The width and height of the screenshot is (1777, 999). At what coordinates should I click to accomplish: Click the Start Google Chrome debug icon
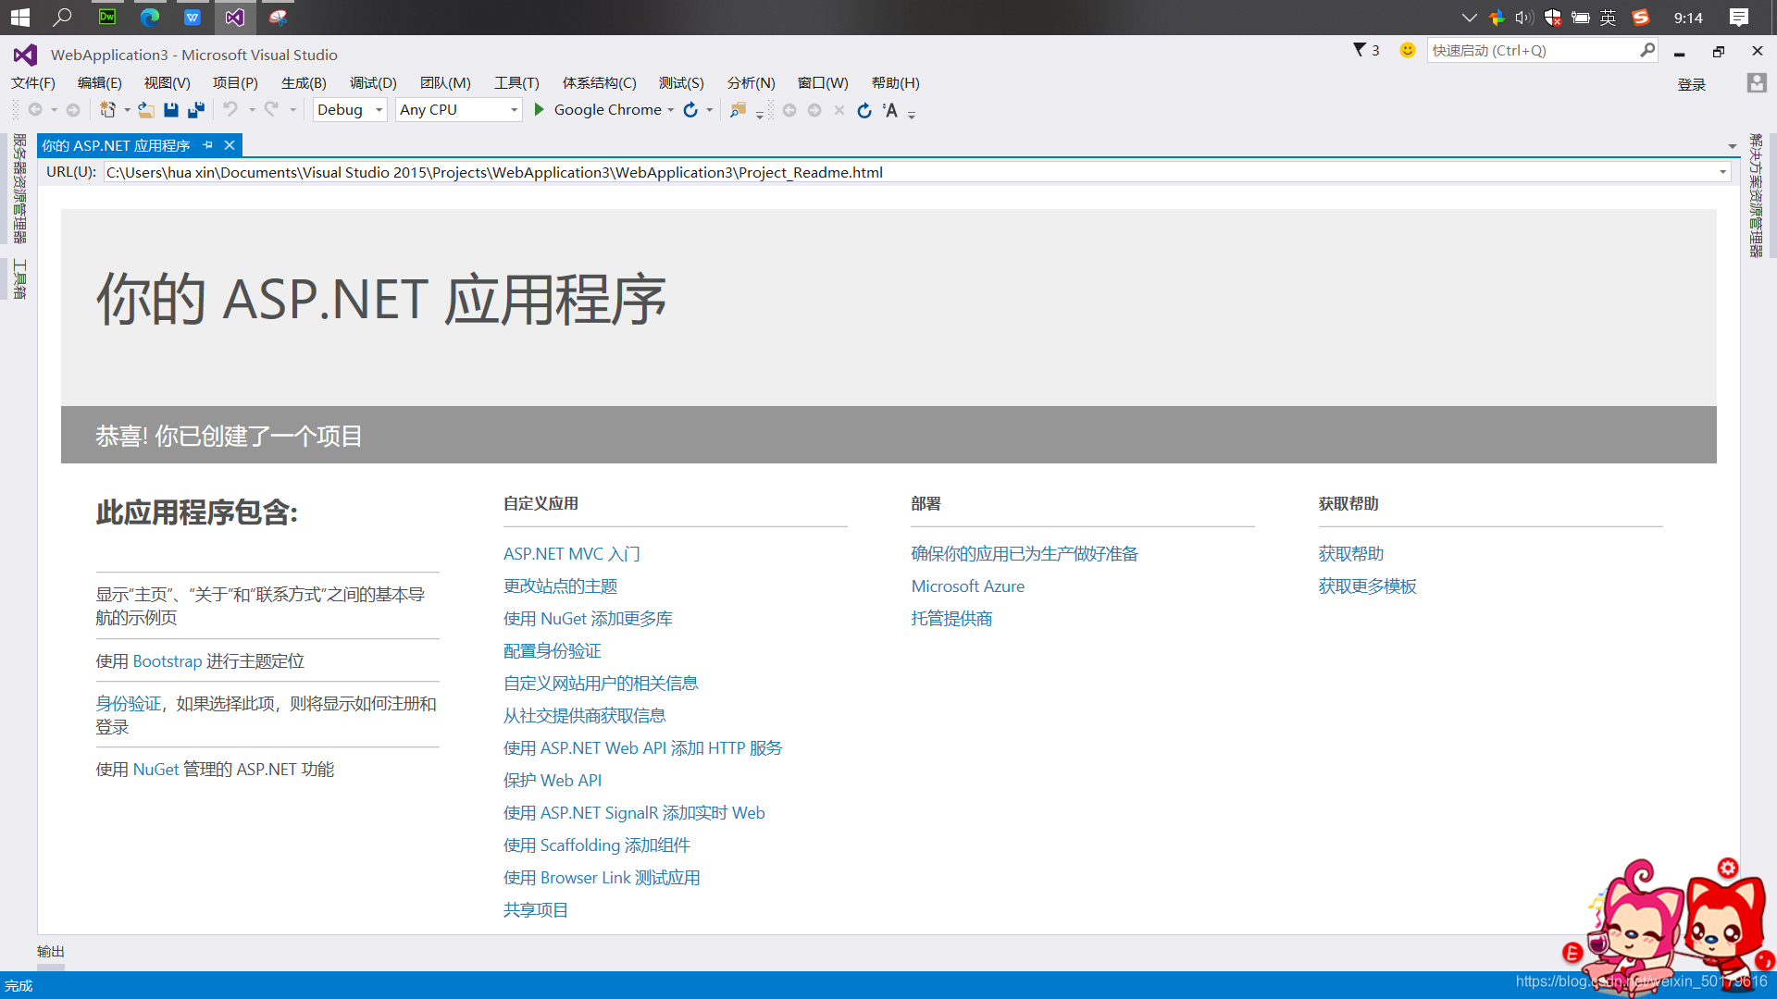541,110
